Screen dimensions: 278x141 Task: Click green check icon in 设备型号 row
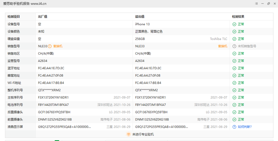234,24
